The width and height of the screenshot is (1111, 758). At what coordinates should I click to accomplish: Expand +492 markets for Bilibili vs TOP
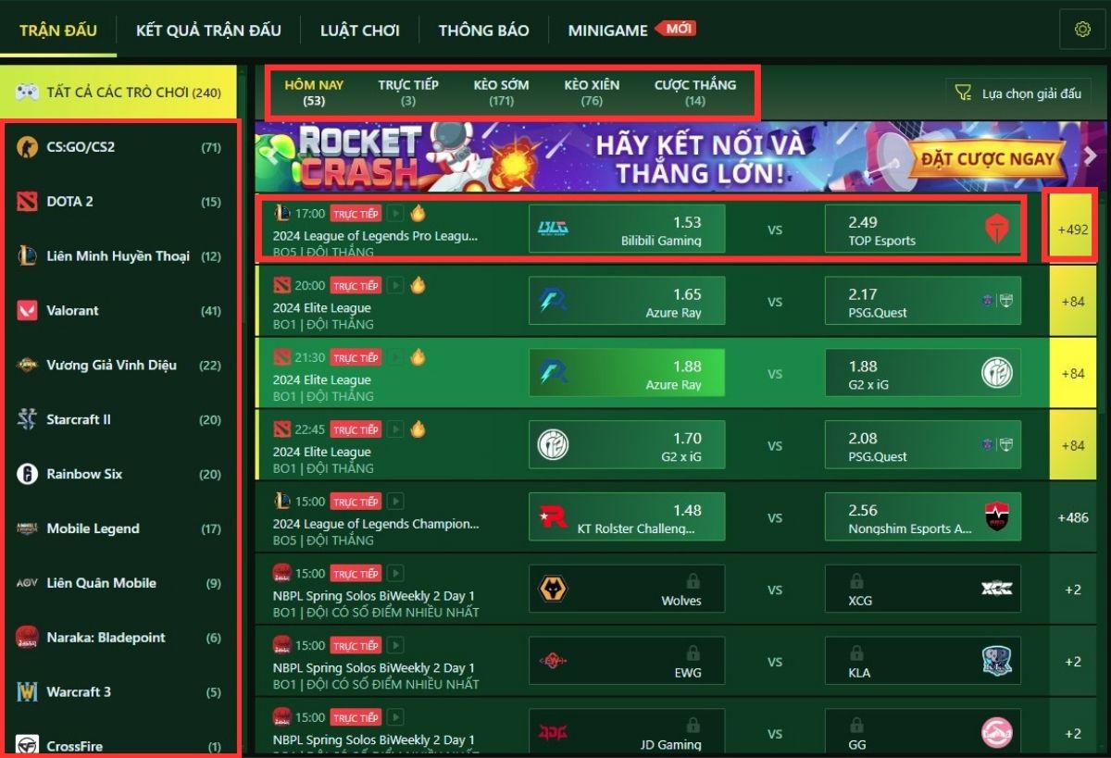(x=1074, y=230)
